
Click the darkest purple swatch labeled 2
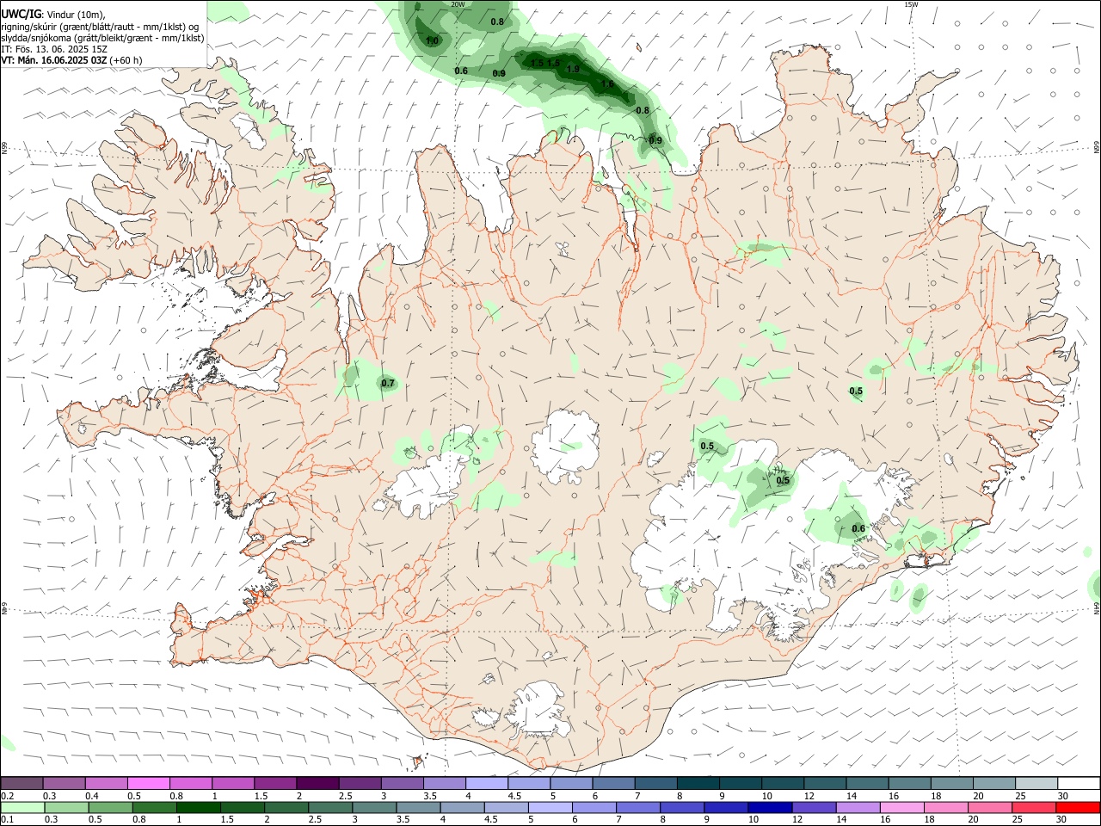coord(317,784)
